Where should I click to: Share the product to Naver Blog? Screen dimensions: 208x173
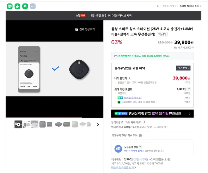click(10, 6)
